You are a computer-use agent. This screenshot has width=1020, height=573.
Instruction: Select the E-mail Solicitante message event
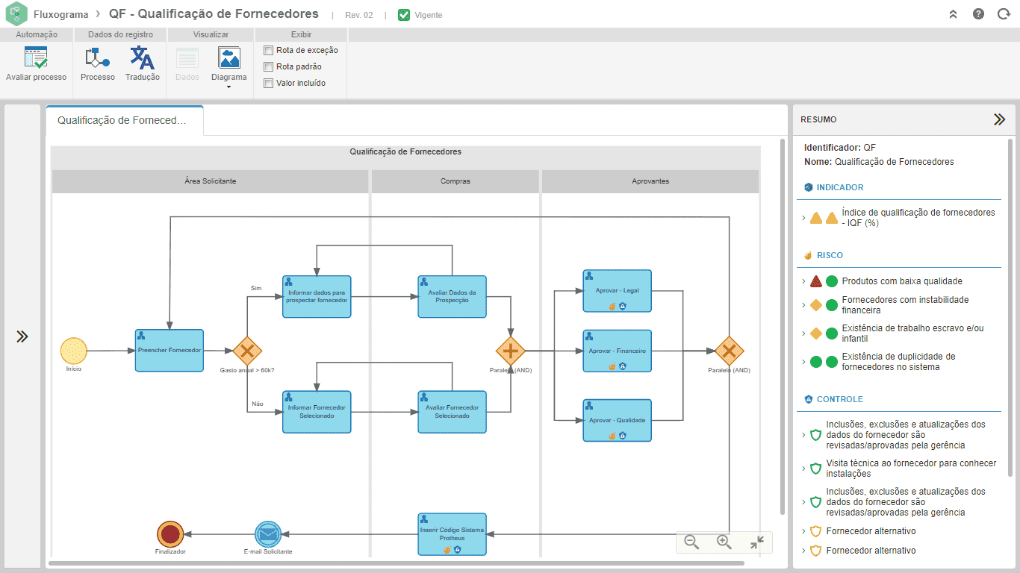click(267, 533)
